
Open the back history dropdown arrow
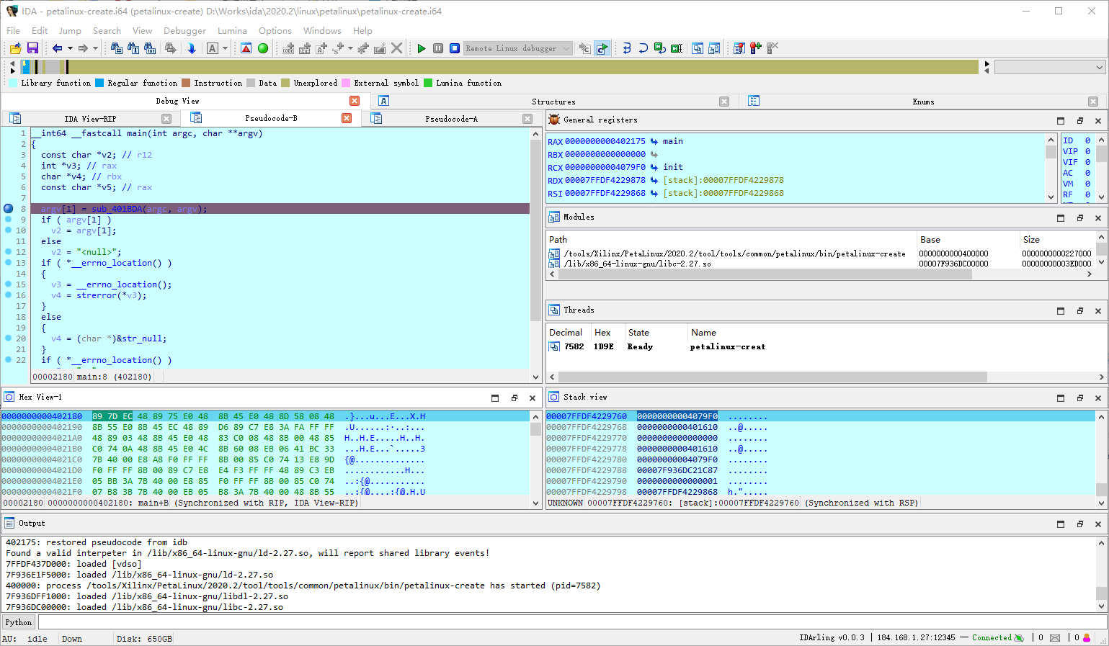point(70,48)
